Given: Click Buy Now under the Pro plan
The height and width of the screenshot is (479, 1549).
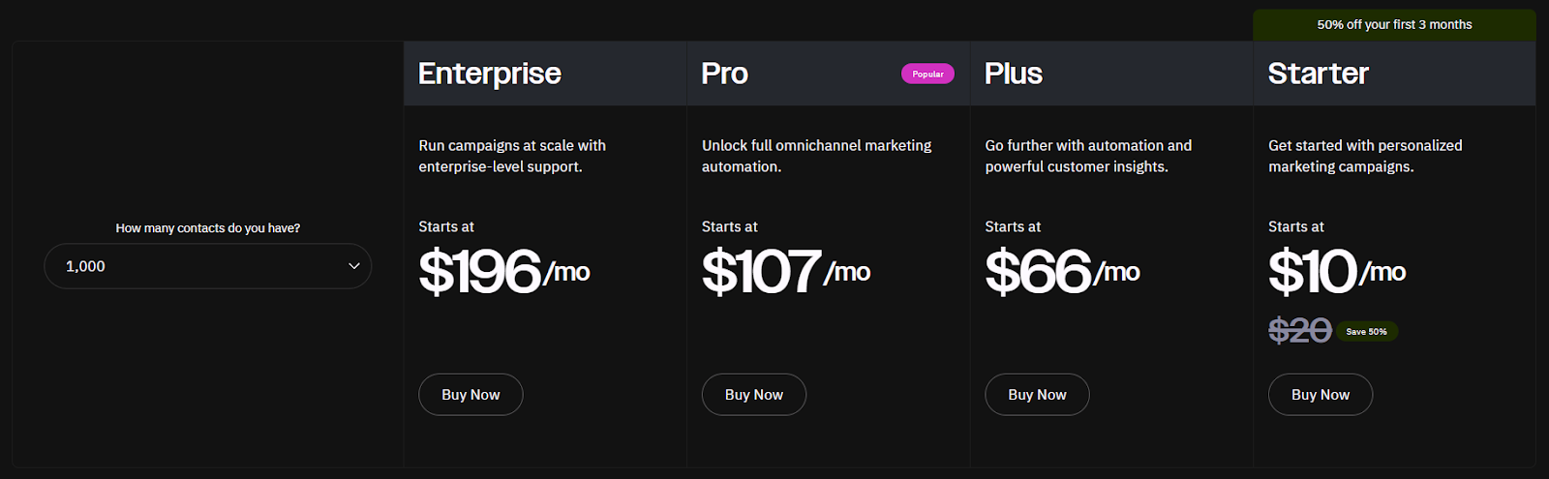Looking at the screenshot, I should pyautogui.click(x=754, y=395).
